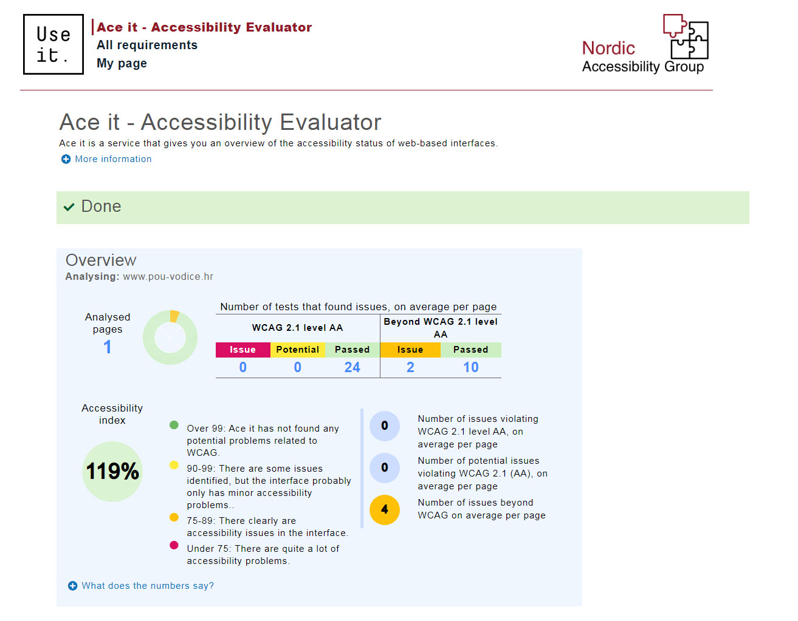Click the Potential count 0

[298, 367]
